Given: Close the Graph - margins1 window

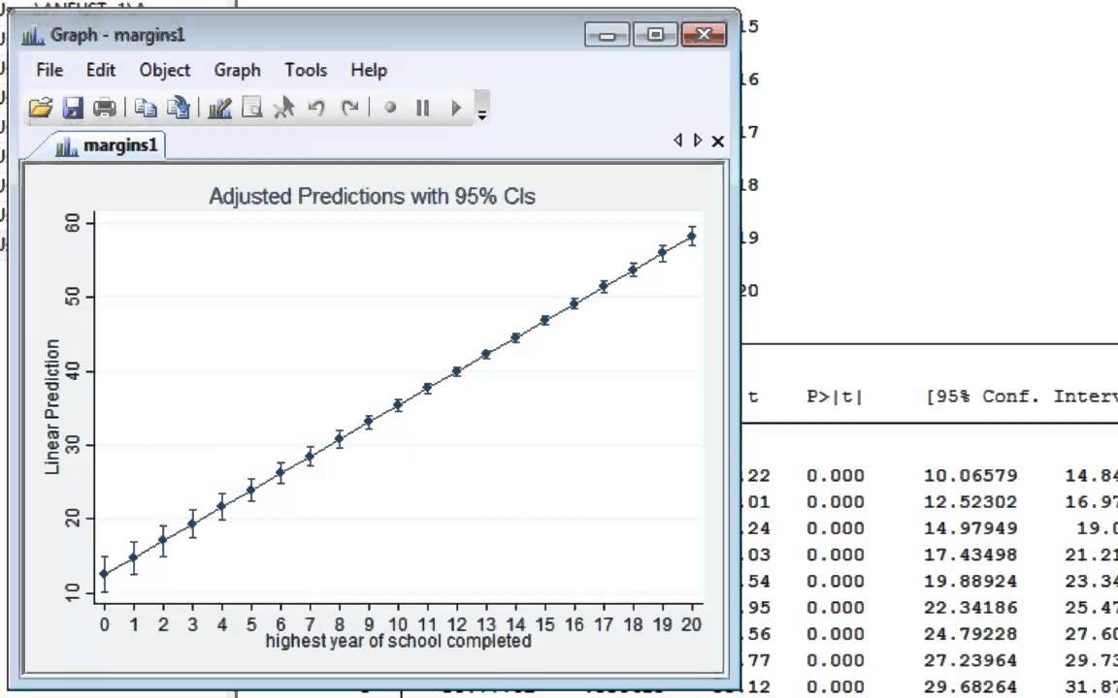Looking at the screenshot, I should click(x=704, y=34).
